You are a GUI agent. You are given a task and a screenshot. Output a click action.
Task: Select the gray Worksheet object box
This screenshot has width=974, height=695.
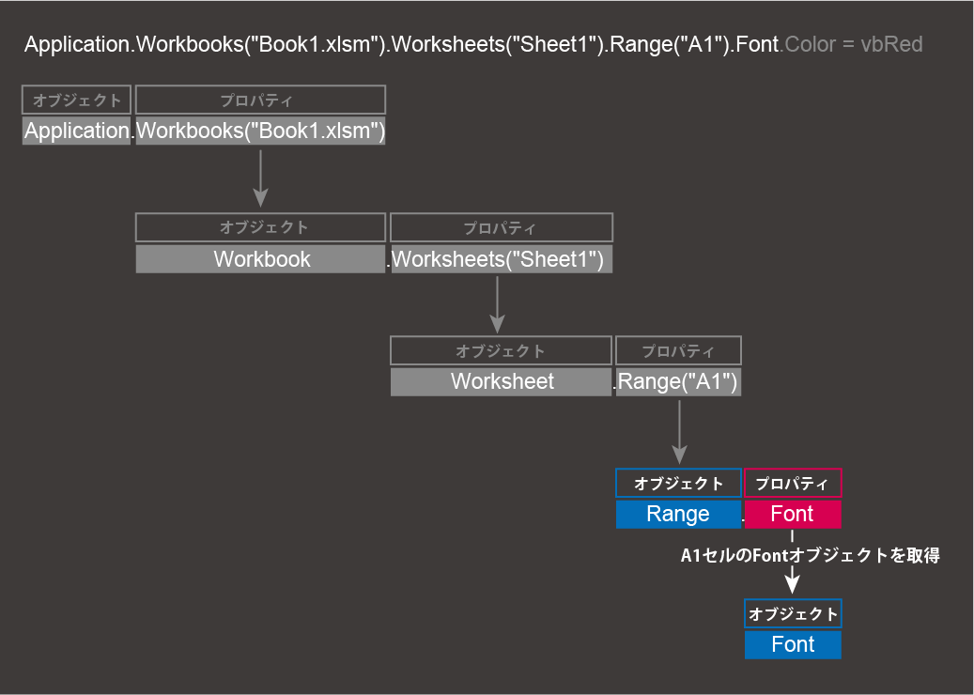point(502,381)
